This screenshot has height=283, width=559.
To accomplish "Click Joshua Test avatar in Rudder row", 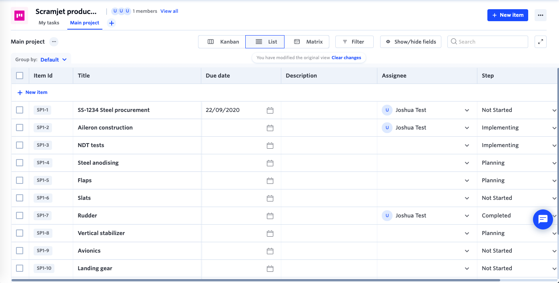I will point(387,215).
